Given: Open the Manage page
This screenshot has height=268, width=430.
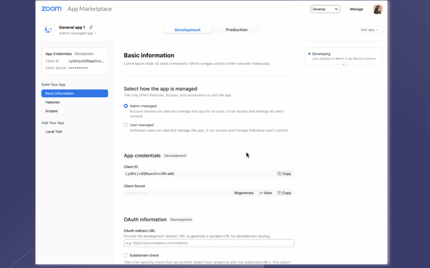Looking at the screenshot, I should click(x=356, y=9).
